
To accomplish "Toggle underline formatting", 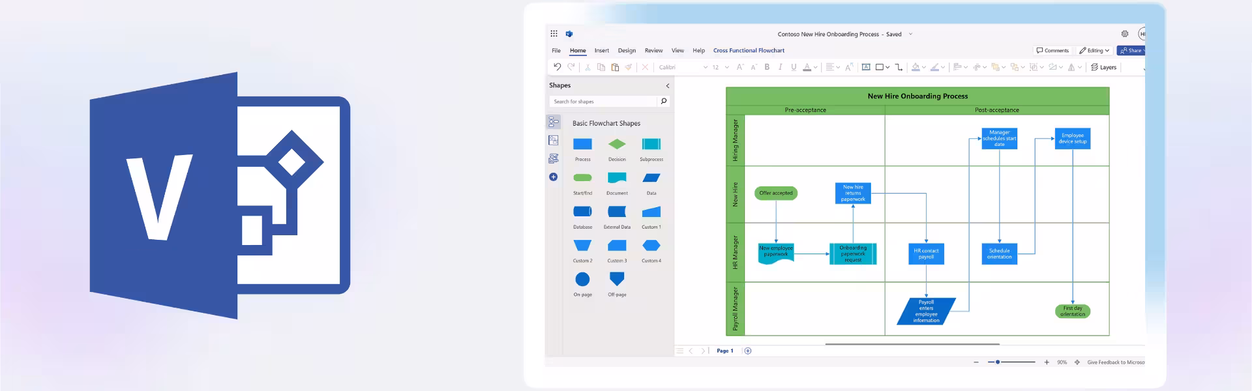I will click(x=794, y=67).
